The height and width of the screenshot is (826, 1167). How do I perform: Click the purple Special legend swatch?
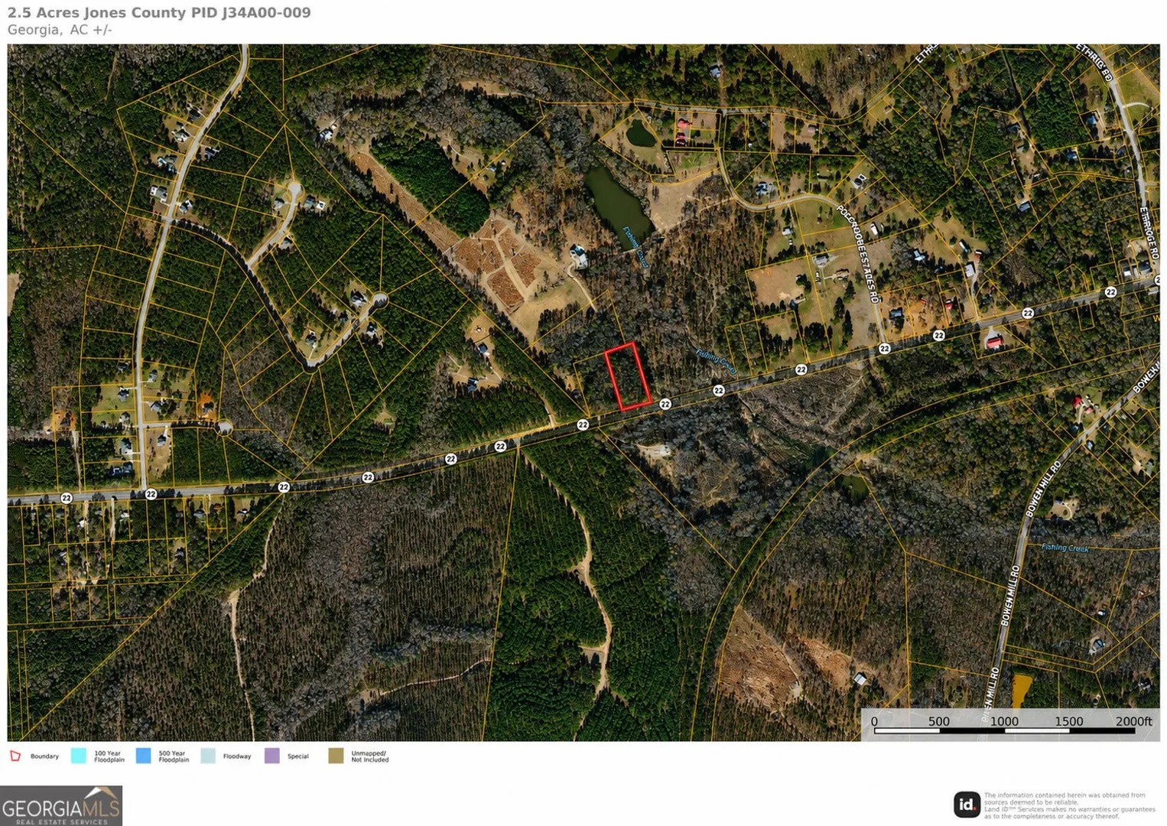pyautogui.click(x=271, y=756)
